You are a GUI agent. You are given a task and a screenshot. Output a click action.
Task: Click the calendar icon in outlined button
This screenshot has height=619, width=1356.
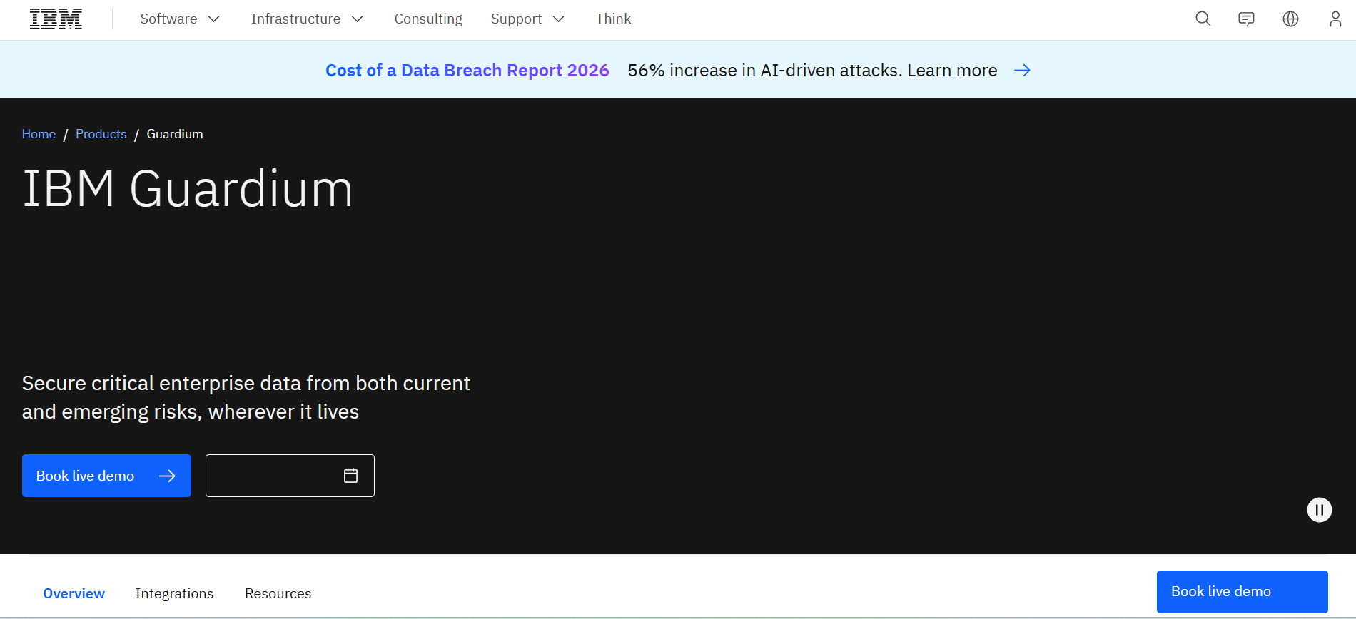350,476
